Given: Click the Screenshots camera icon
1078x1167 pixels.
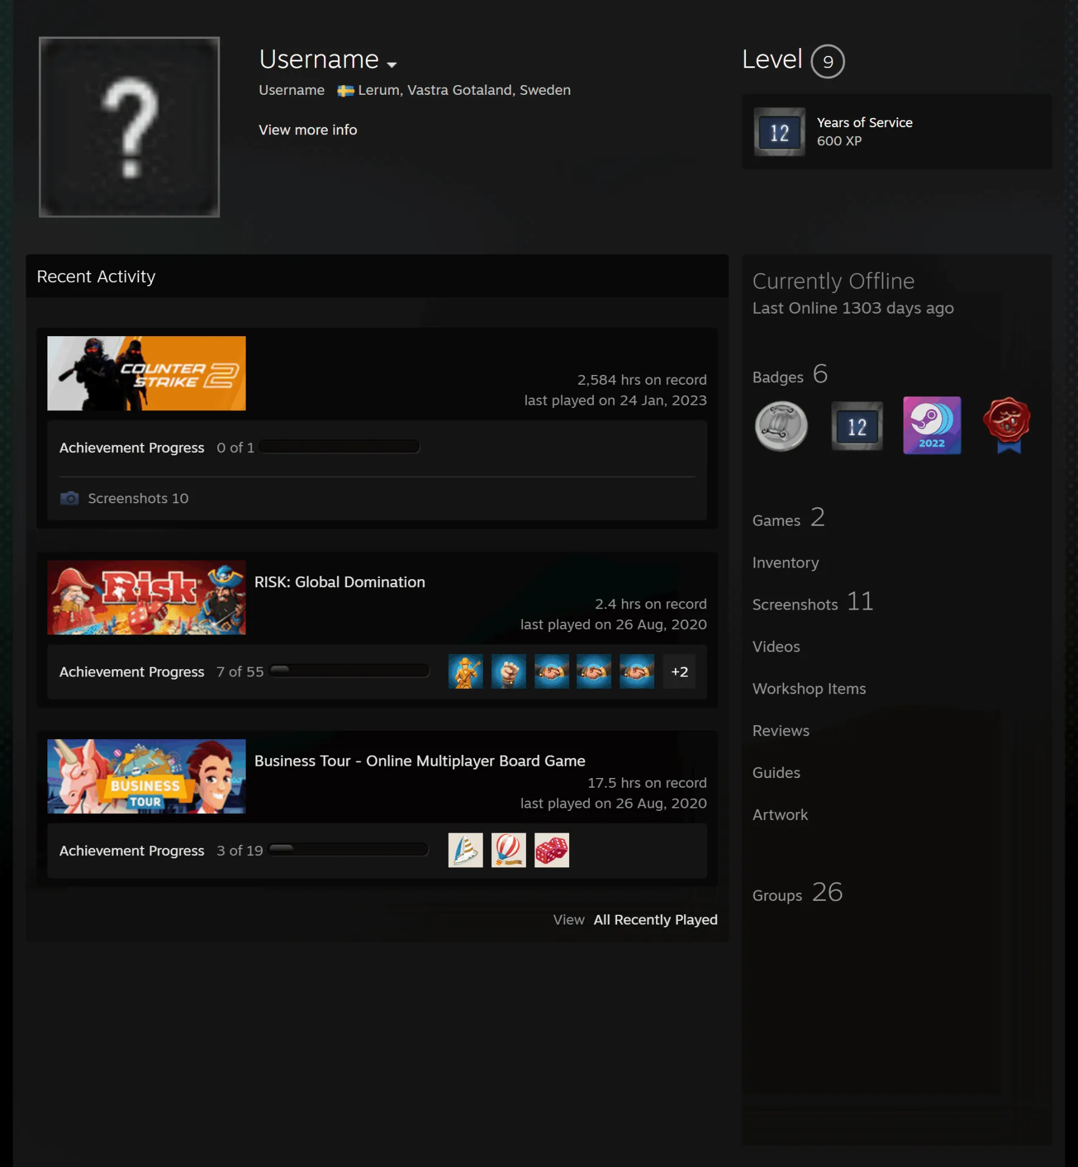Looking at the screenshot, I should pos(69,498).
